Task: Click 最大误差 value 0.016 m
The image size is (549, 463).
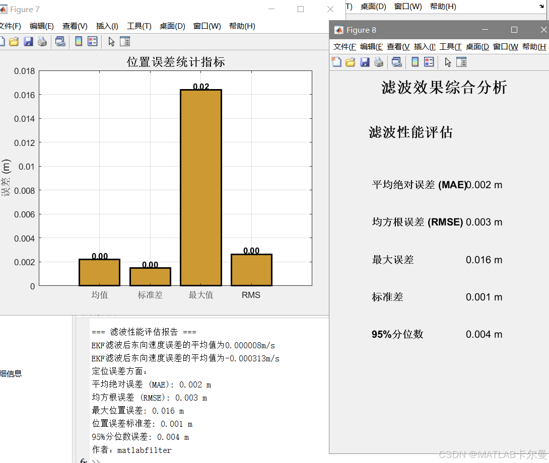Action: [x=484, y=260]
